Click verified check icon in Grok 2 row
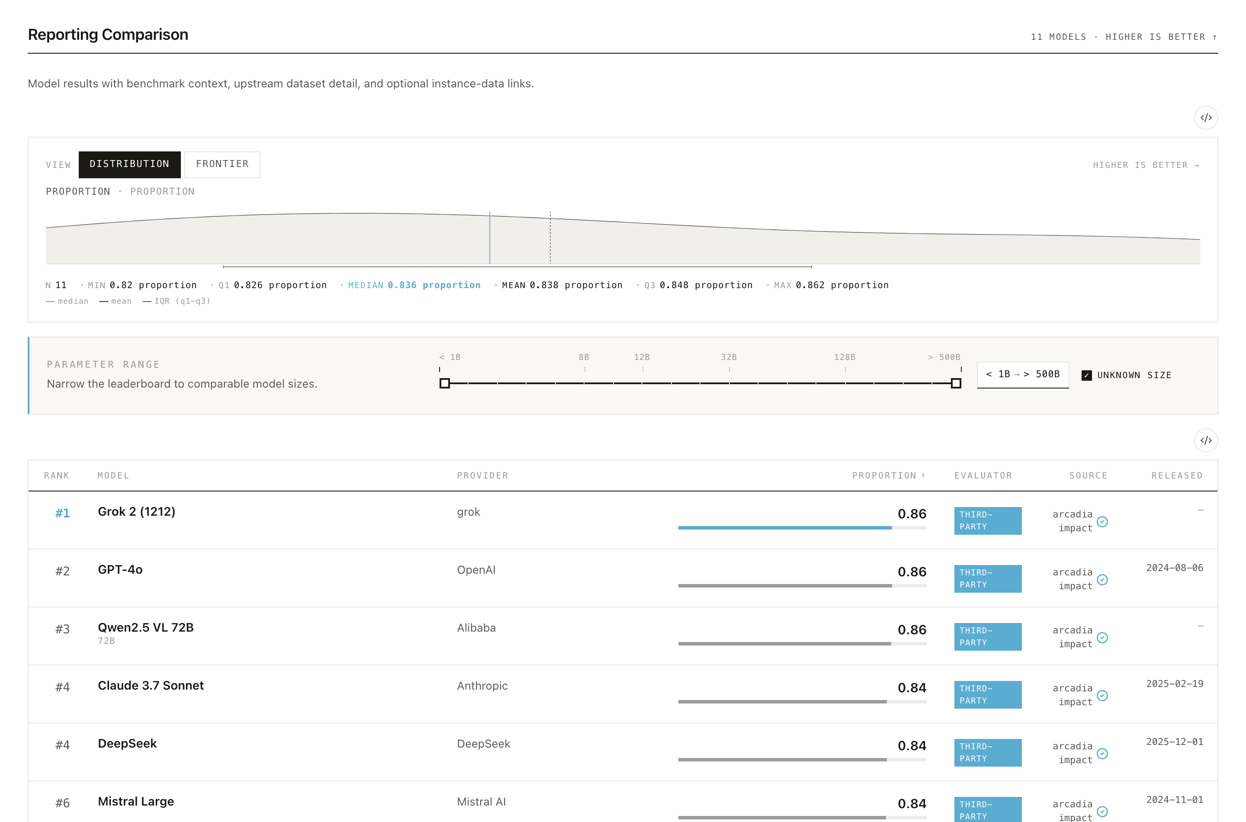Viewport: 1246px width, 822px height. pyautogui.click(x=1102, y=522)
